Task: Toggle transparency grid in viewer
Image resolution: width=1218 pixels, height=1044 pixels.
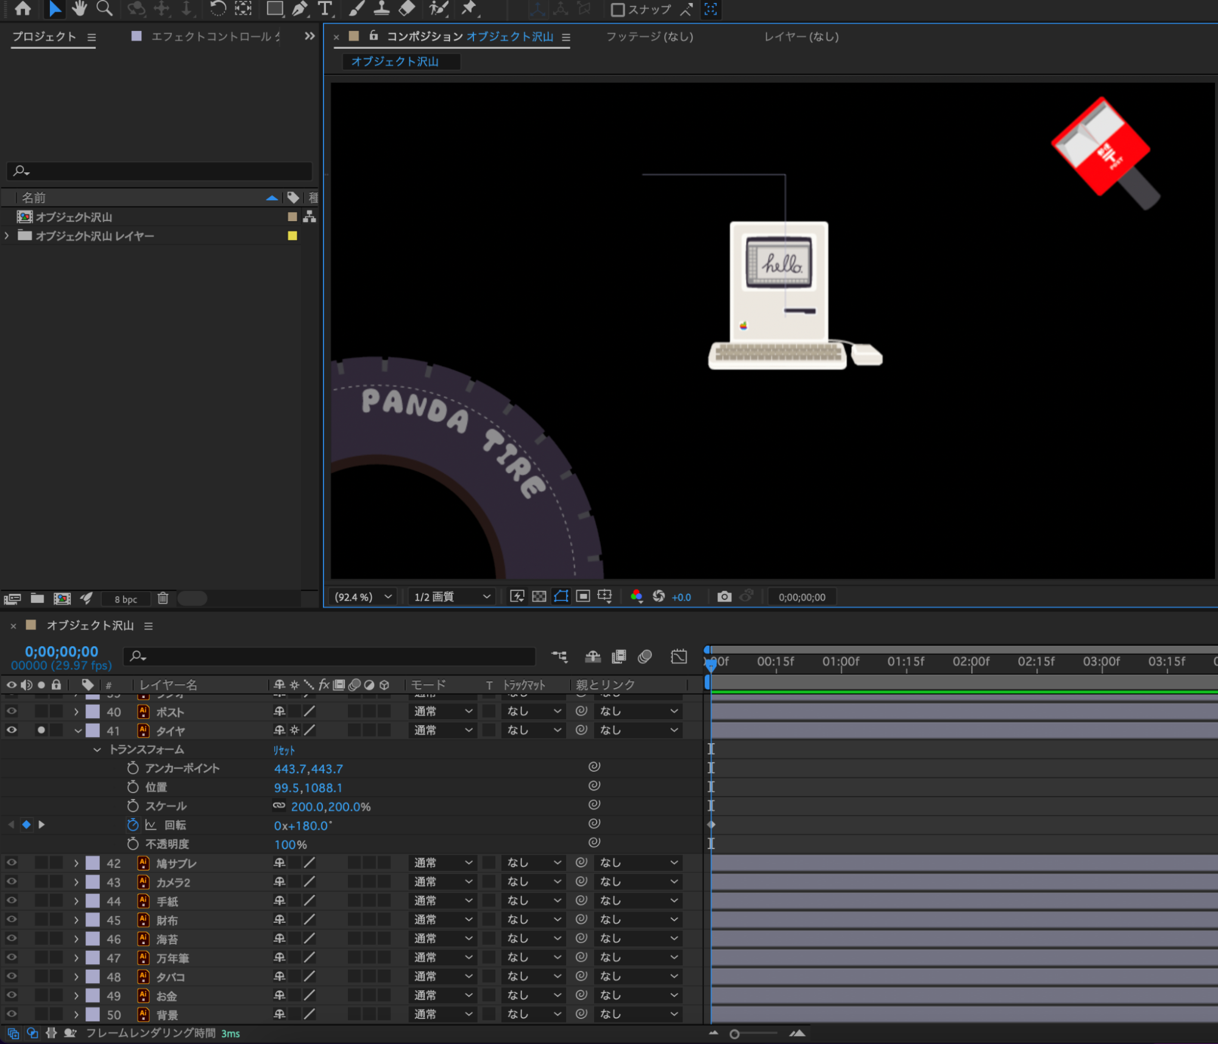Action: (539, 596)
